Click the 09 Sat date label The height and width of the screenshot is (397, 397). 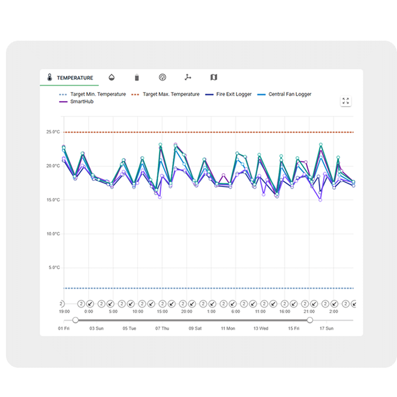coord(195,329)
